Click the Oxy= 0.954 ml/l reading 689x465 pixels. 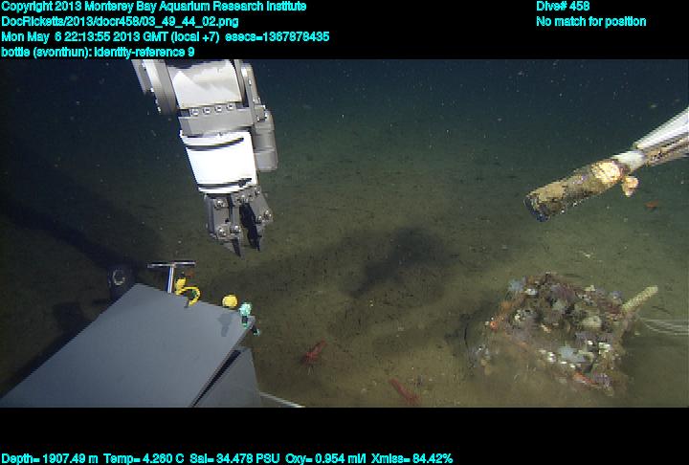tap(325, 458)
